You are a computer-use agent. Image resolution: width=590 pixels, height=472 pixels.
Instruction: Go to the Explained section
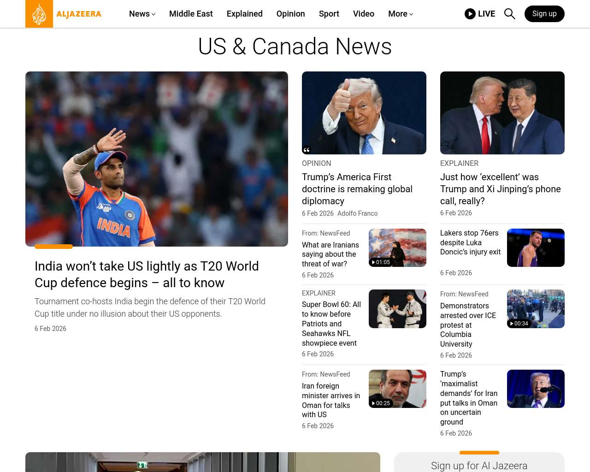[245, 14]
